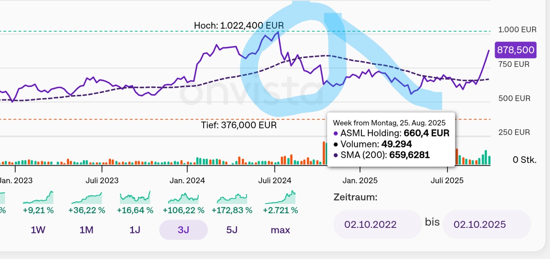Click the selected 3J range tab
Screen dimensions: 550x259
(183, 230)
